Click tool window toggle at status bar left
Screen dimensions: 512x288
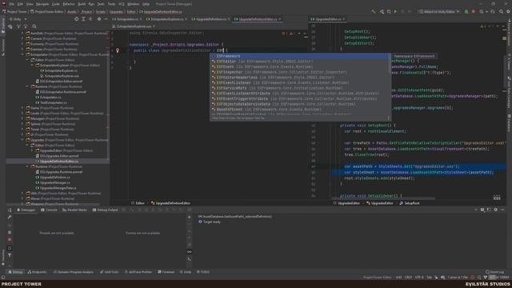(x=3, y=278)
